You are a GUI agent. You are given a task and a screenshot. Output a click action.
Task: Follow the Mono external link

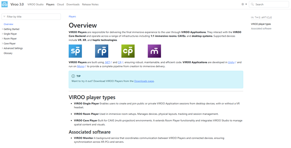[x=82, y=66]
